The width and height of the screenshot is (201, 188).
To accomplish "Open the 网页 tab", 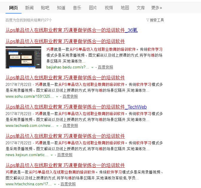I will [14, 8].
